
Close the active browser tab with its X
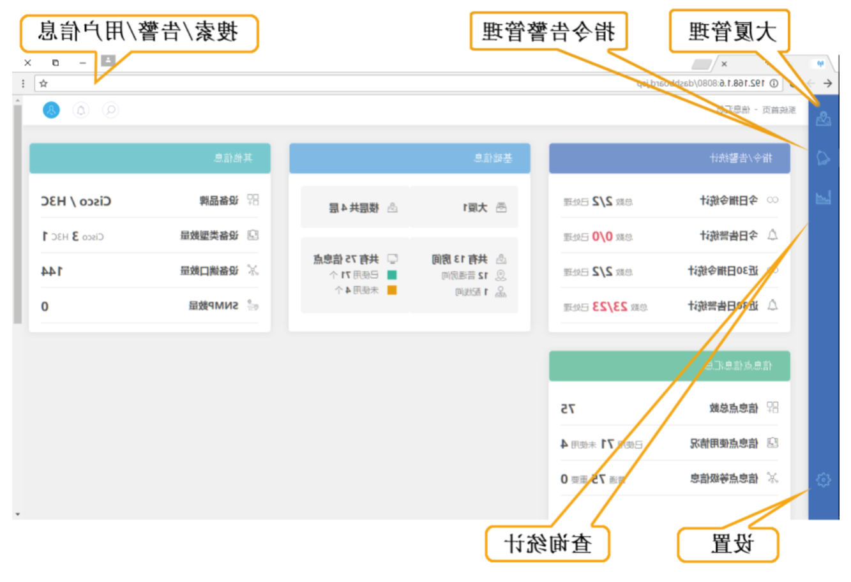[x=724, y=64]
